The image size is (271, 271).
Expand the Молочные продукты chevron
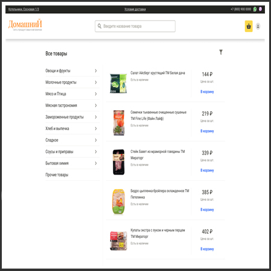click(x=96, y=83)
